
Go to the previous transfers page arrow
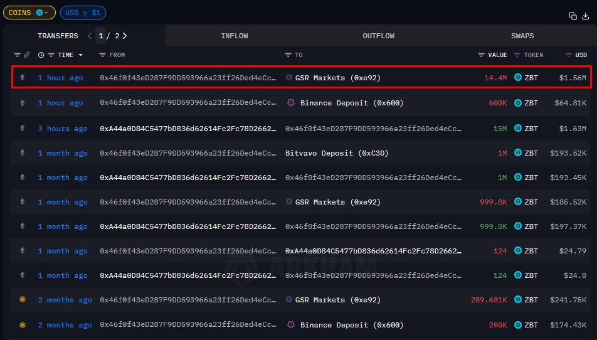pos(90,36)
